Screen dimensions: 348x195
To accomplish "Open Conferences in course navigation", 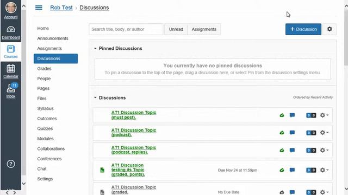I will (x=49, y=159).
